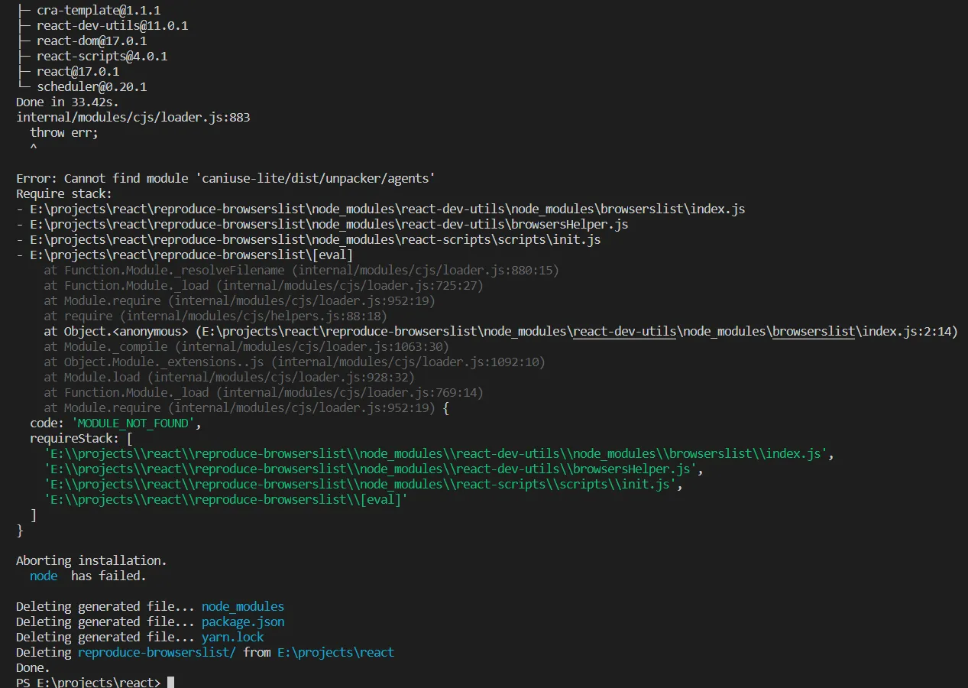Click the underlined react-dev-utils link in stack trace
968x688 pixels.
pyautogui.click(x=624, y=331)
